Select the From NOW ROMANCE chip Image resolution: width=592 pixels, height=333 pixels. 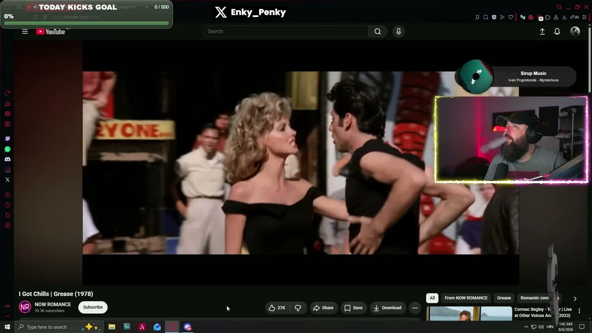[466, 298]
